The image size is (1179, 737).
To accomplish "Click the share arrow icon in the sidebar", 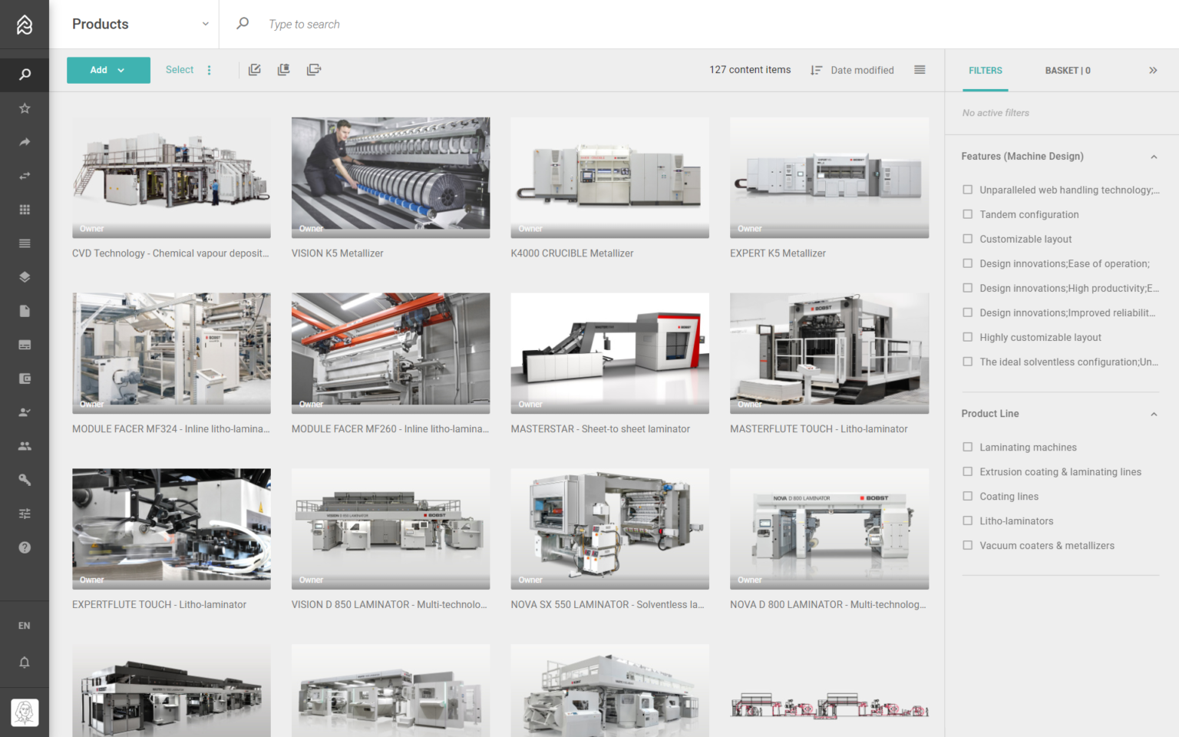I will click(x=24, y=142).
